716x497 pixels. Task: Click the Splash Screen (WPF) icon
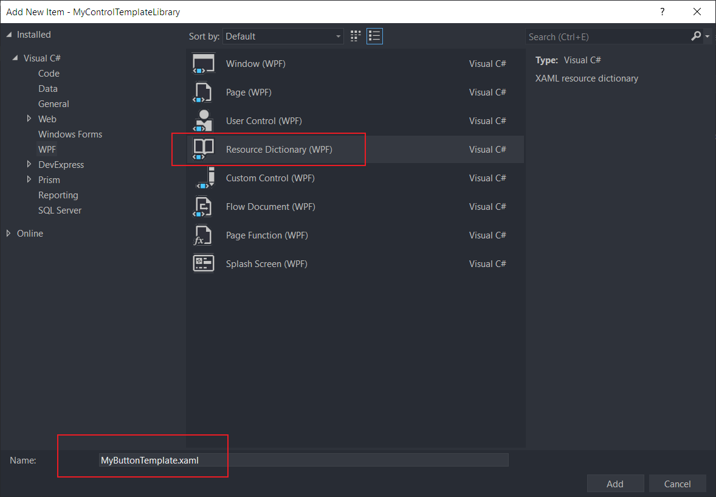click(204, 264)
